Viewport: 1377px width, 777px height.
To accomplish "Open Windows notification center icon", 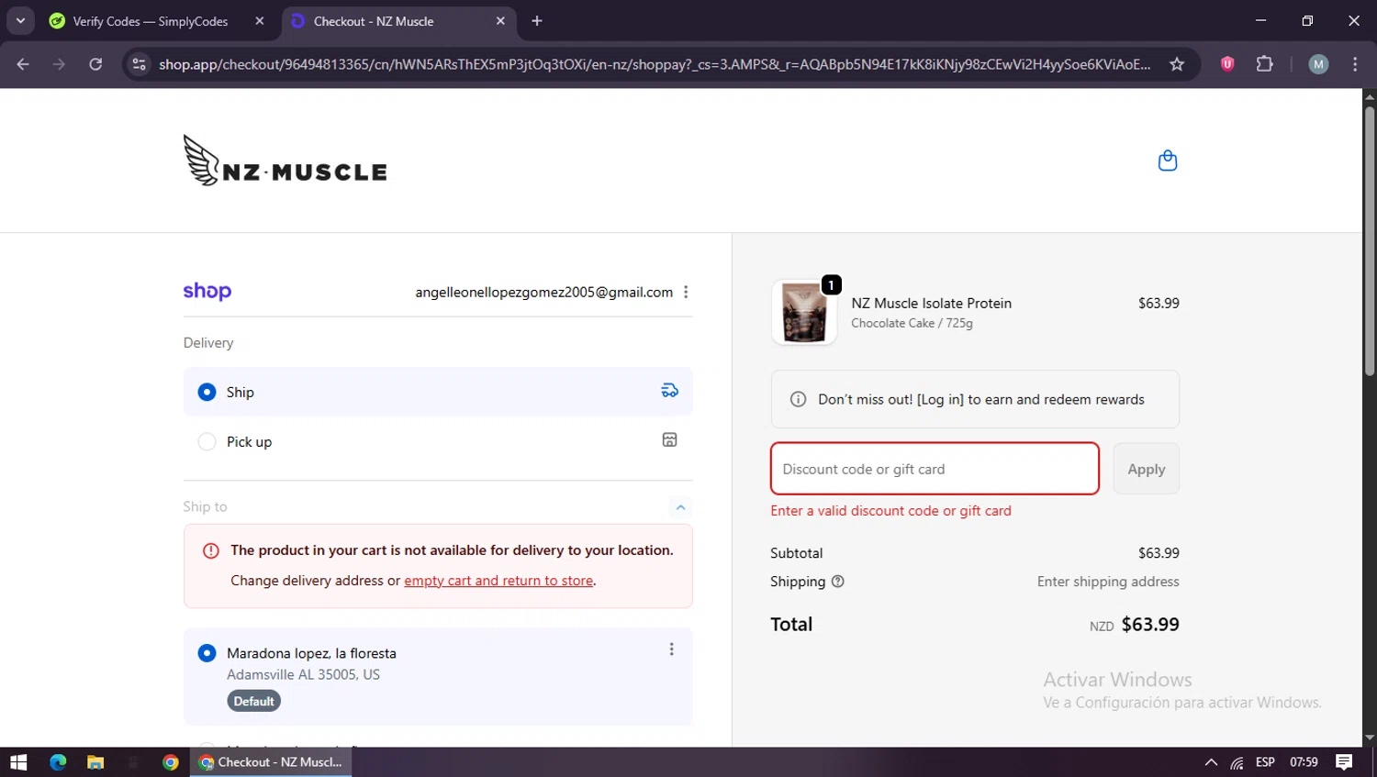I will [1344, 762].
